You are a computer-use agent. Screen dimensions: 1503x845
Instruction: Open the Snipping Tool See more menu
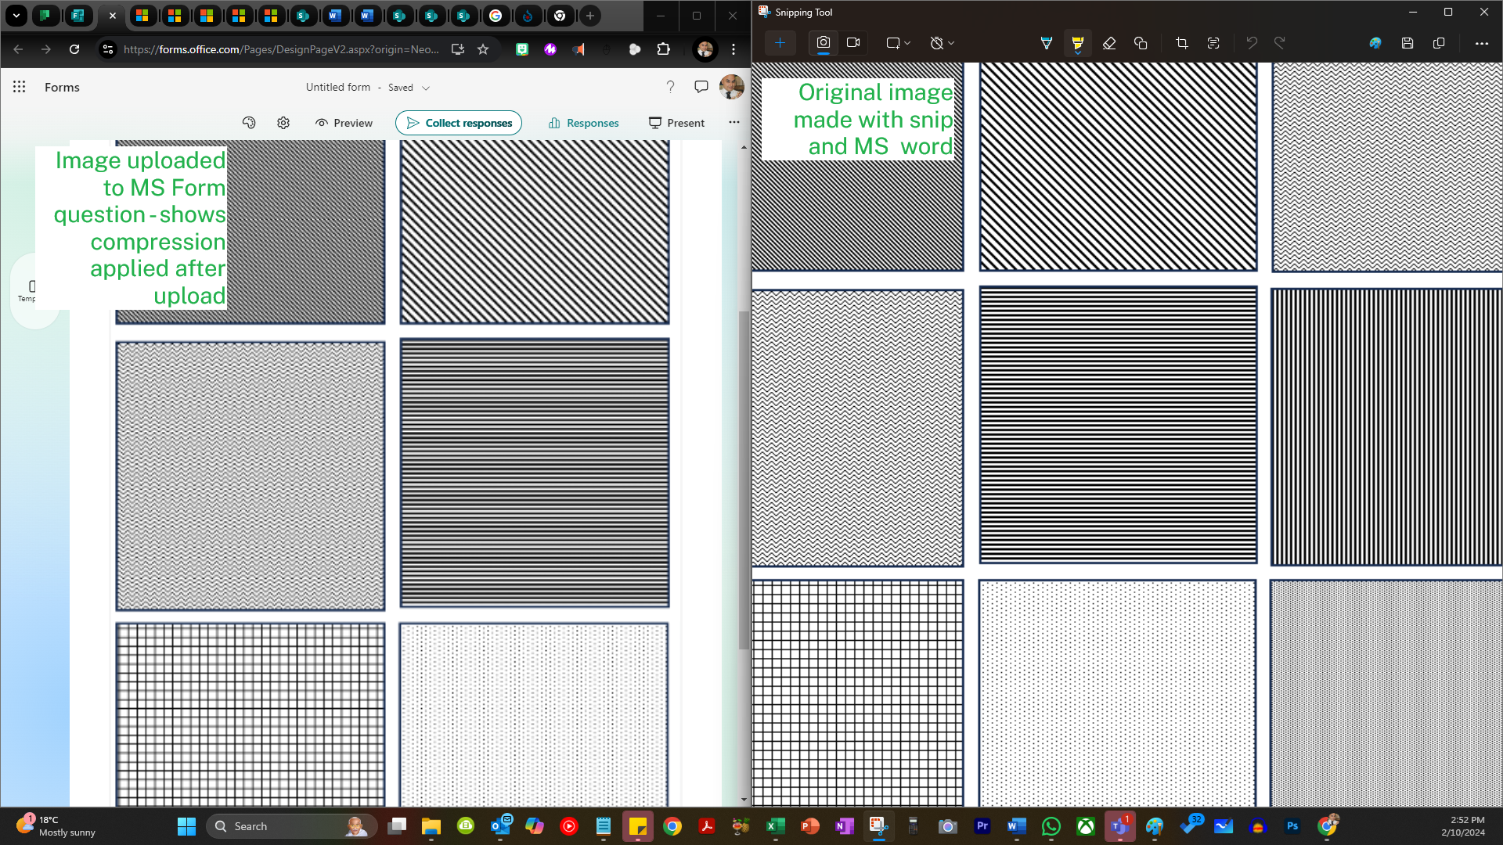[1482, 43]
